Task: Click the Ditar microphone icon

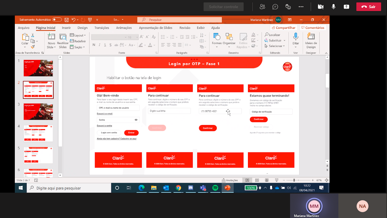Action: pos(296,37)
